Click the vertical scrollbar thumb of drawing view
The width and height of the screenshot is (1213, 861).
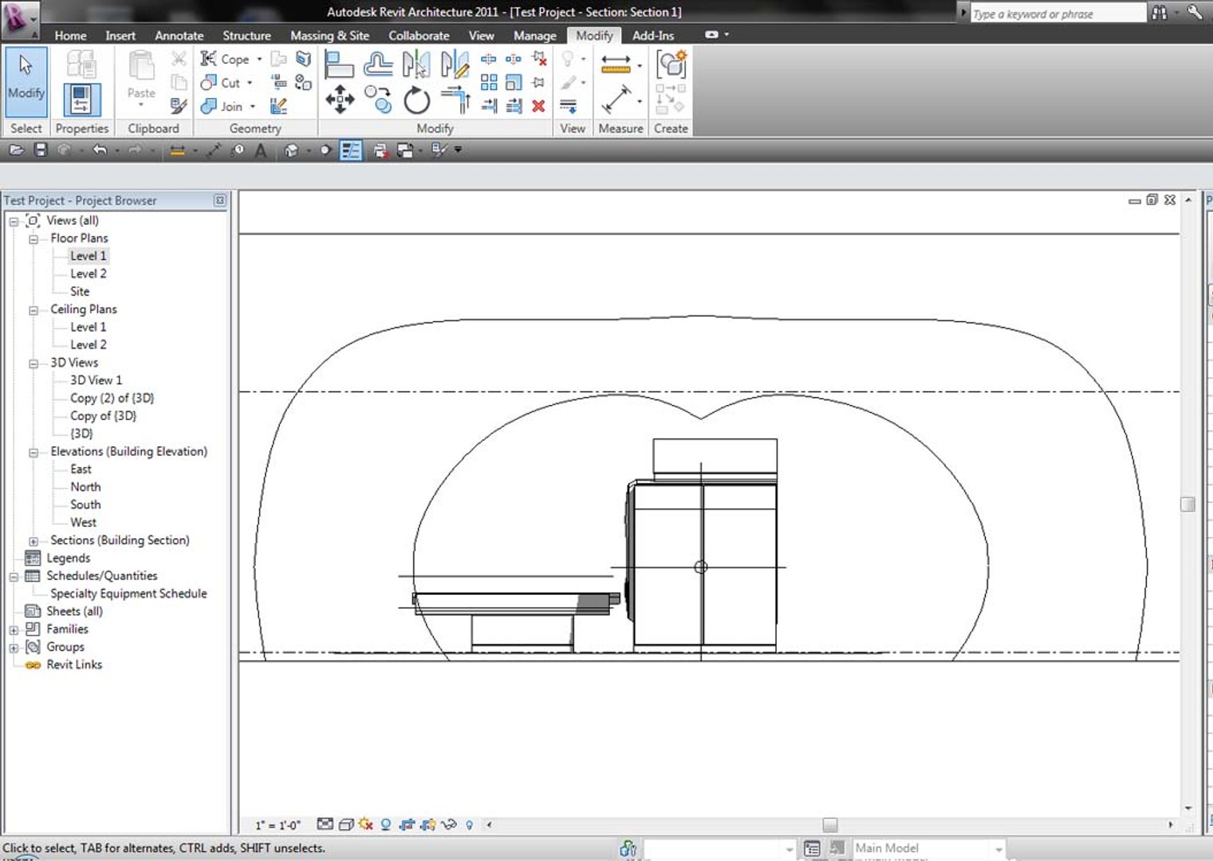point(1187,504)
